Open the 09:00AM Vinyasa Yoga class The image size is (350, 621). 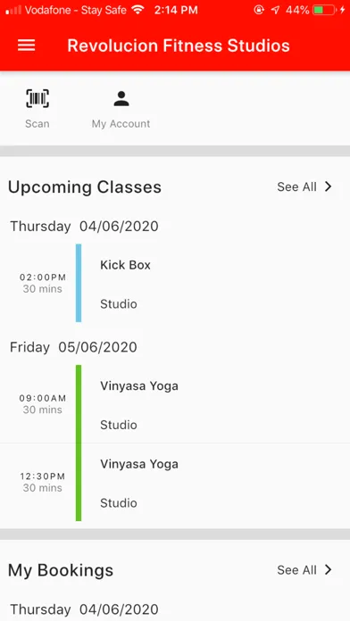(175, 403)
